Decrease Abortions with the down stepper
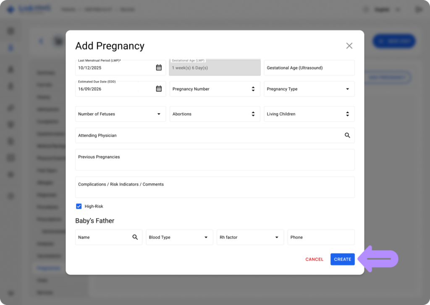This screenshot has width=430, height=305. [x=253, y=116]
